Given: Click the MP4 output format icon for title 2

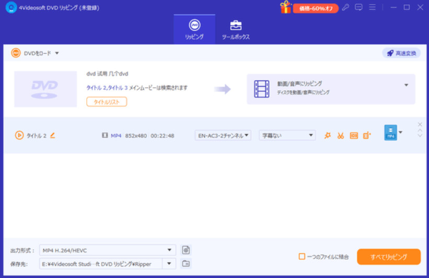Looking at the screenshot, I should point(391,132).
